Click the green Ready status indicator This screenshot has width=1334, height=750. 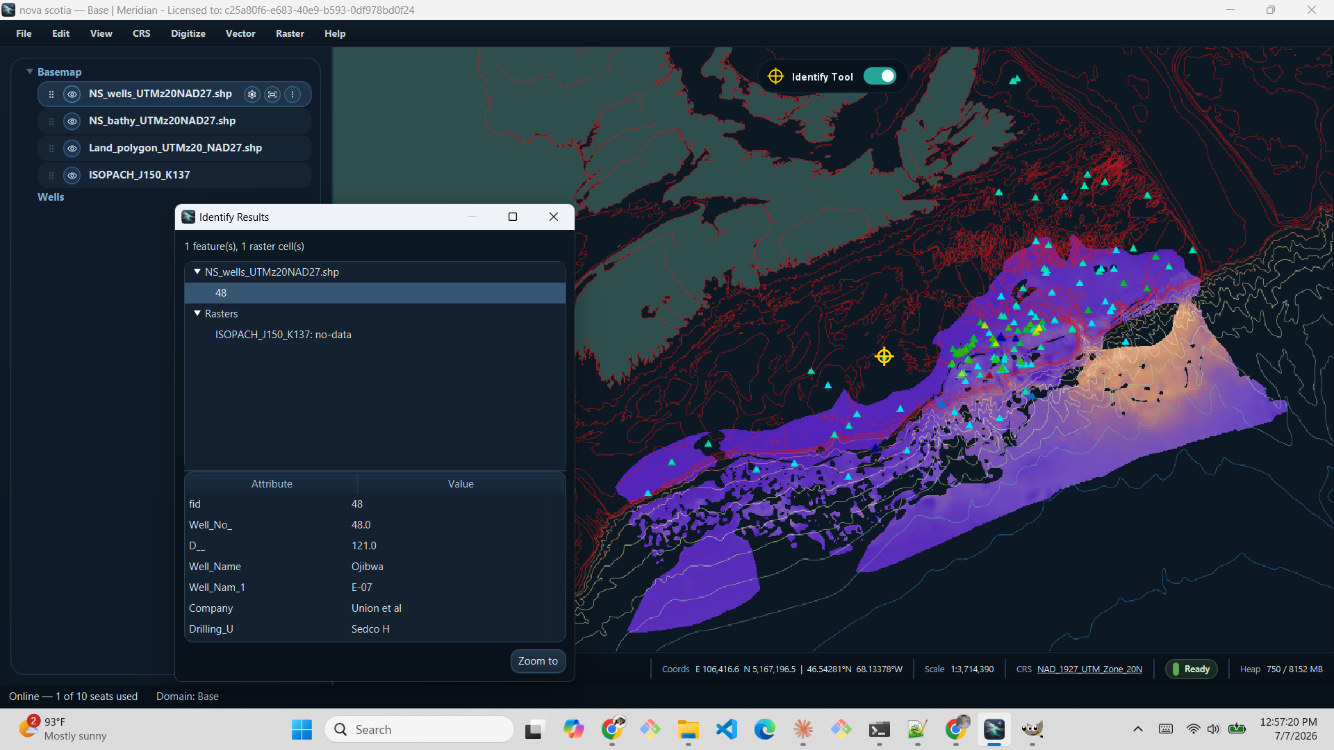click(x=1192, y=669)
